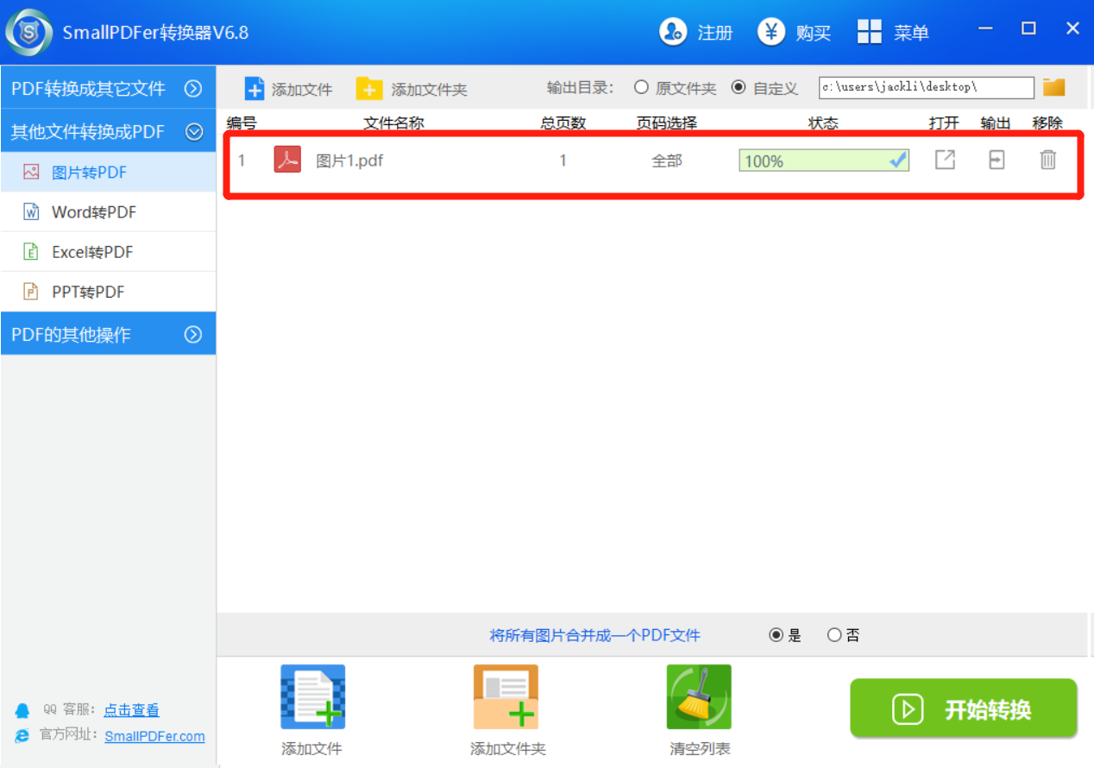The height and width of the screenshot is (768, 1094).
Task: Click the SmallPDFer shield logo icon
Action: pos(29,32)
